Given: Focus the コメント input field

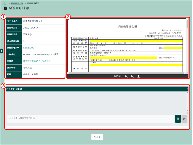Looking at the screenshot, I should click(x=91, y=119).
